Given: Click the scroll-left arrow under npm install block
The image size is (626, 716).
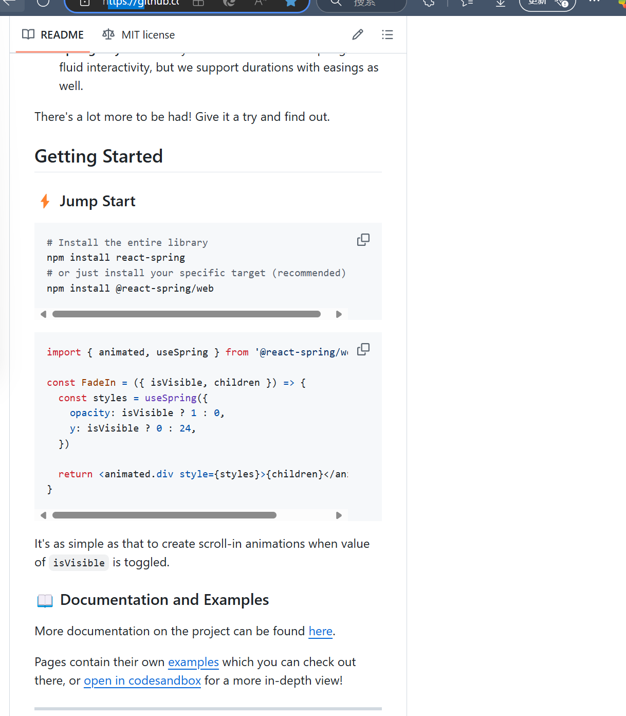Looking at the screenshot, I should point(43,314).
